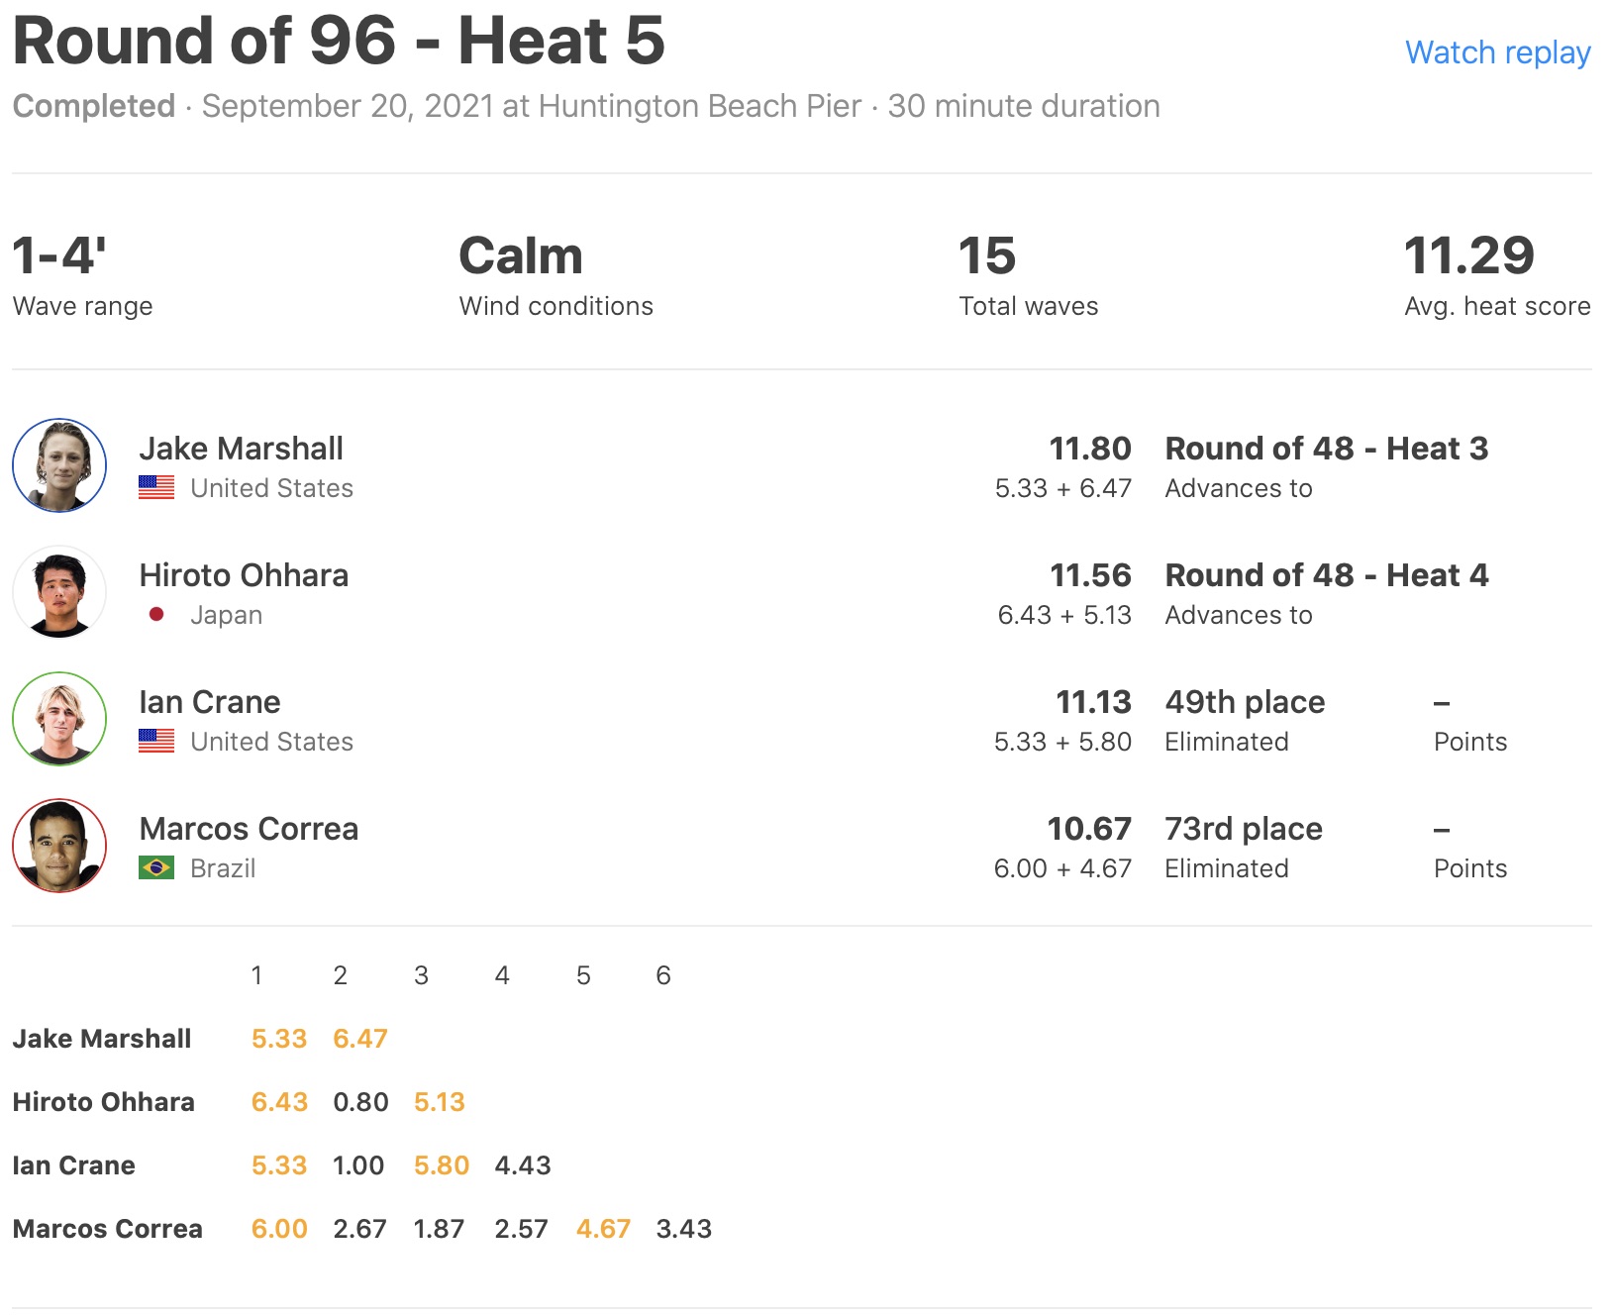Click Ian Crane's avatar picture

point(59,719)
